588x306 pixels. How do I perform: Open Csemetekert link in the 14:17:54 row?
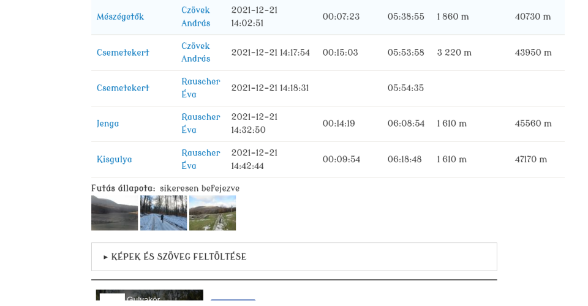[x=123, y=53]
